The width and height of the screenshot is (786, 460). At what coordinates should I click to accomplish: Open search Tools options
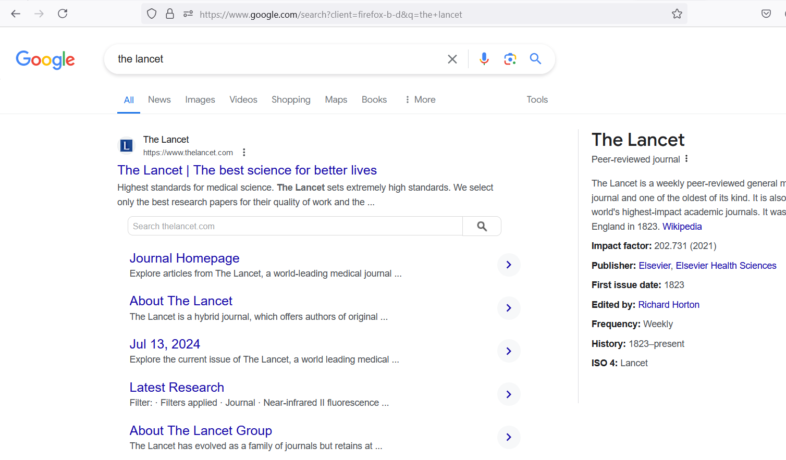537,100
